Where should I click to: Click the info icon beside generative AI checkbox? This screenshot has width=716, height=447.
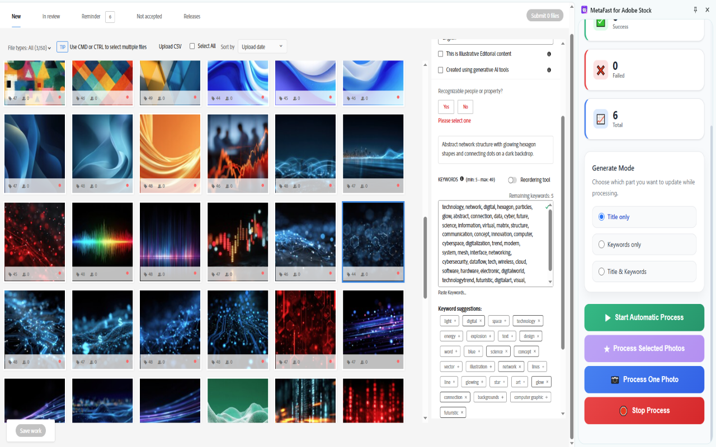[x=549, y=70]
